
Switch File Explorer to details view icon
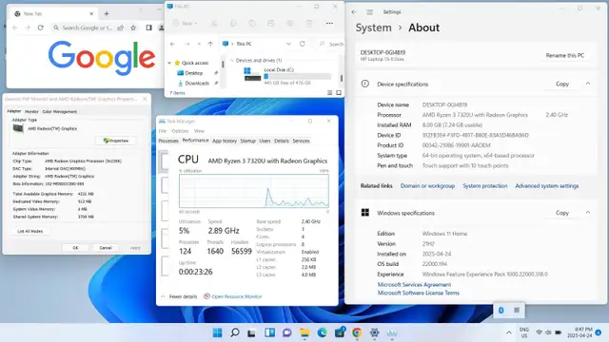tap(330, 93)
